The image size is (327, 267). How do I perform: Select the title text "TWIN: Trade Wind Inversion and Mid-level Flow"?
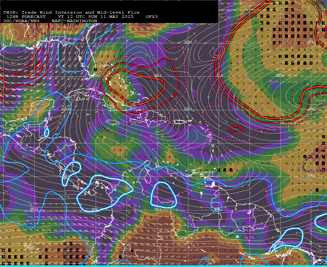click(71, 12)
